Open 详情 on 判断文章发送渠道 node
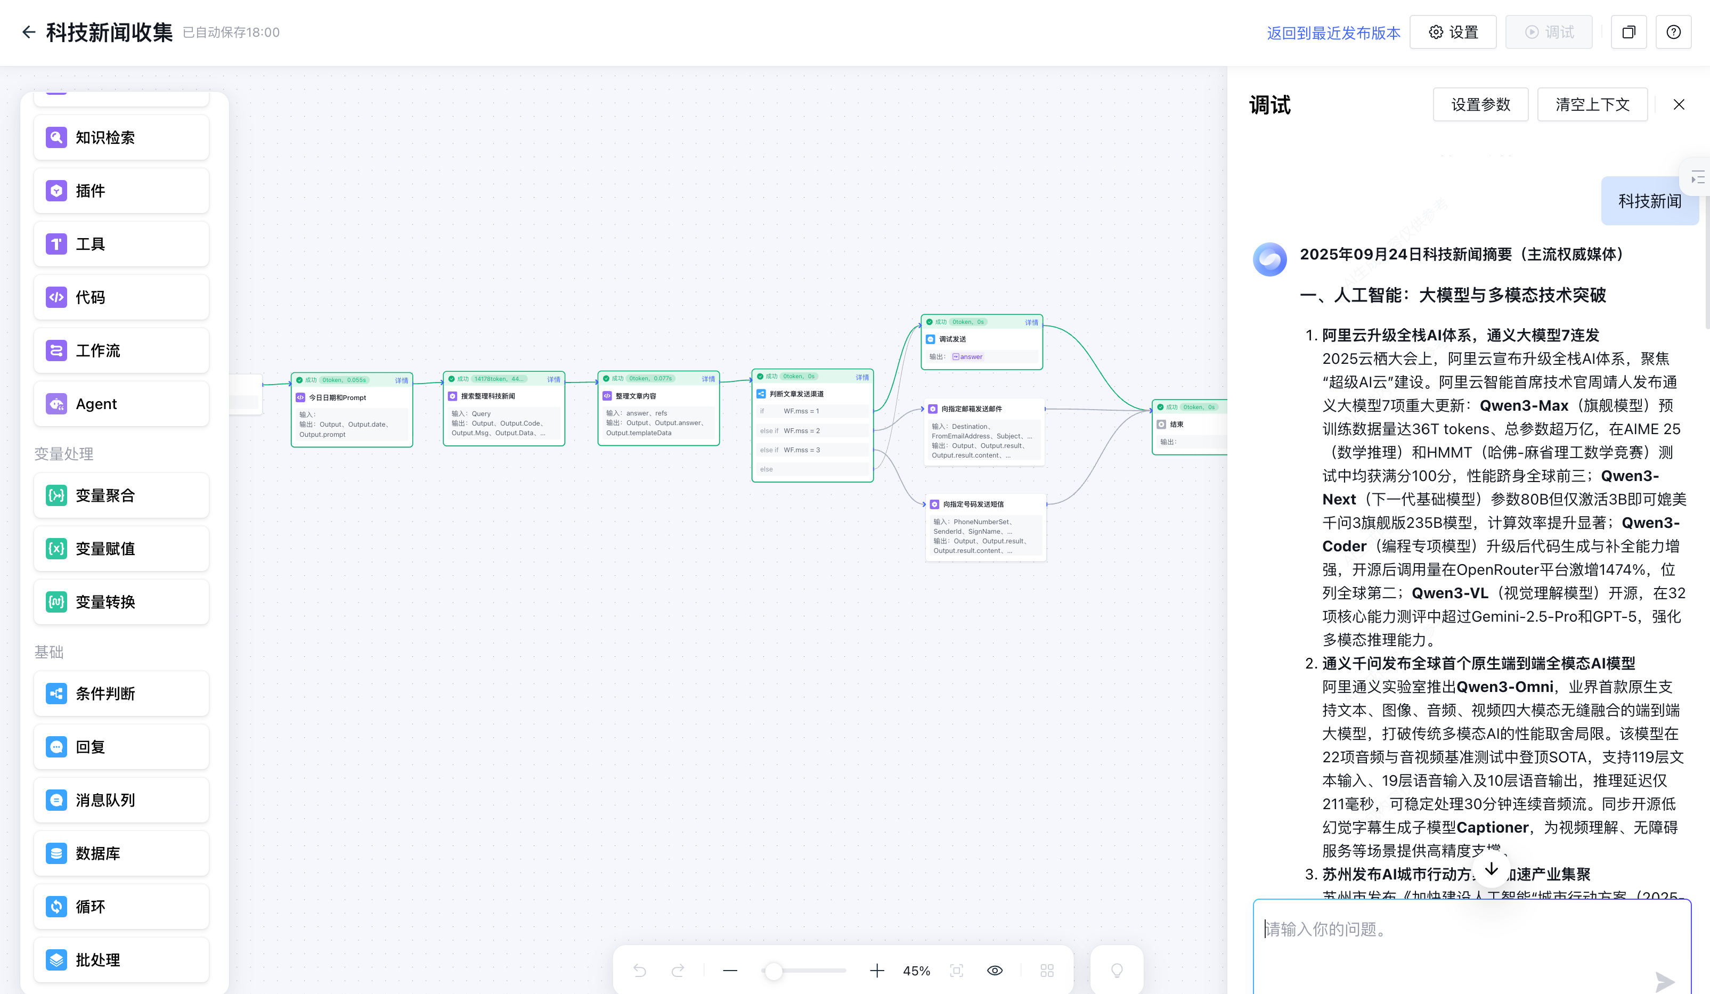This screenshot has height=994, width=1710. click(x=862, y=377)
